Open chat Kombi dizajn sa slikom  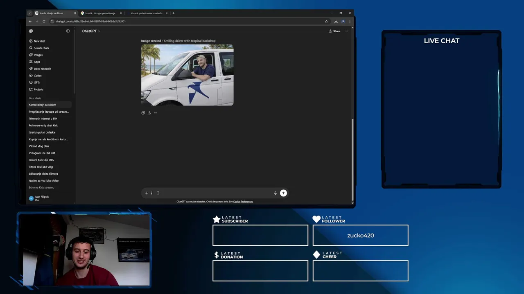pyautogui.click(x=49, y=105)
